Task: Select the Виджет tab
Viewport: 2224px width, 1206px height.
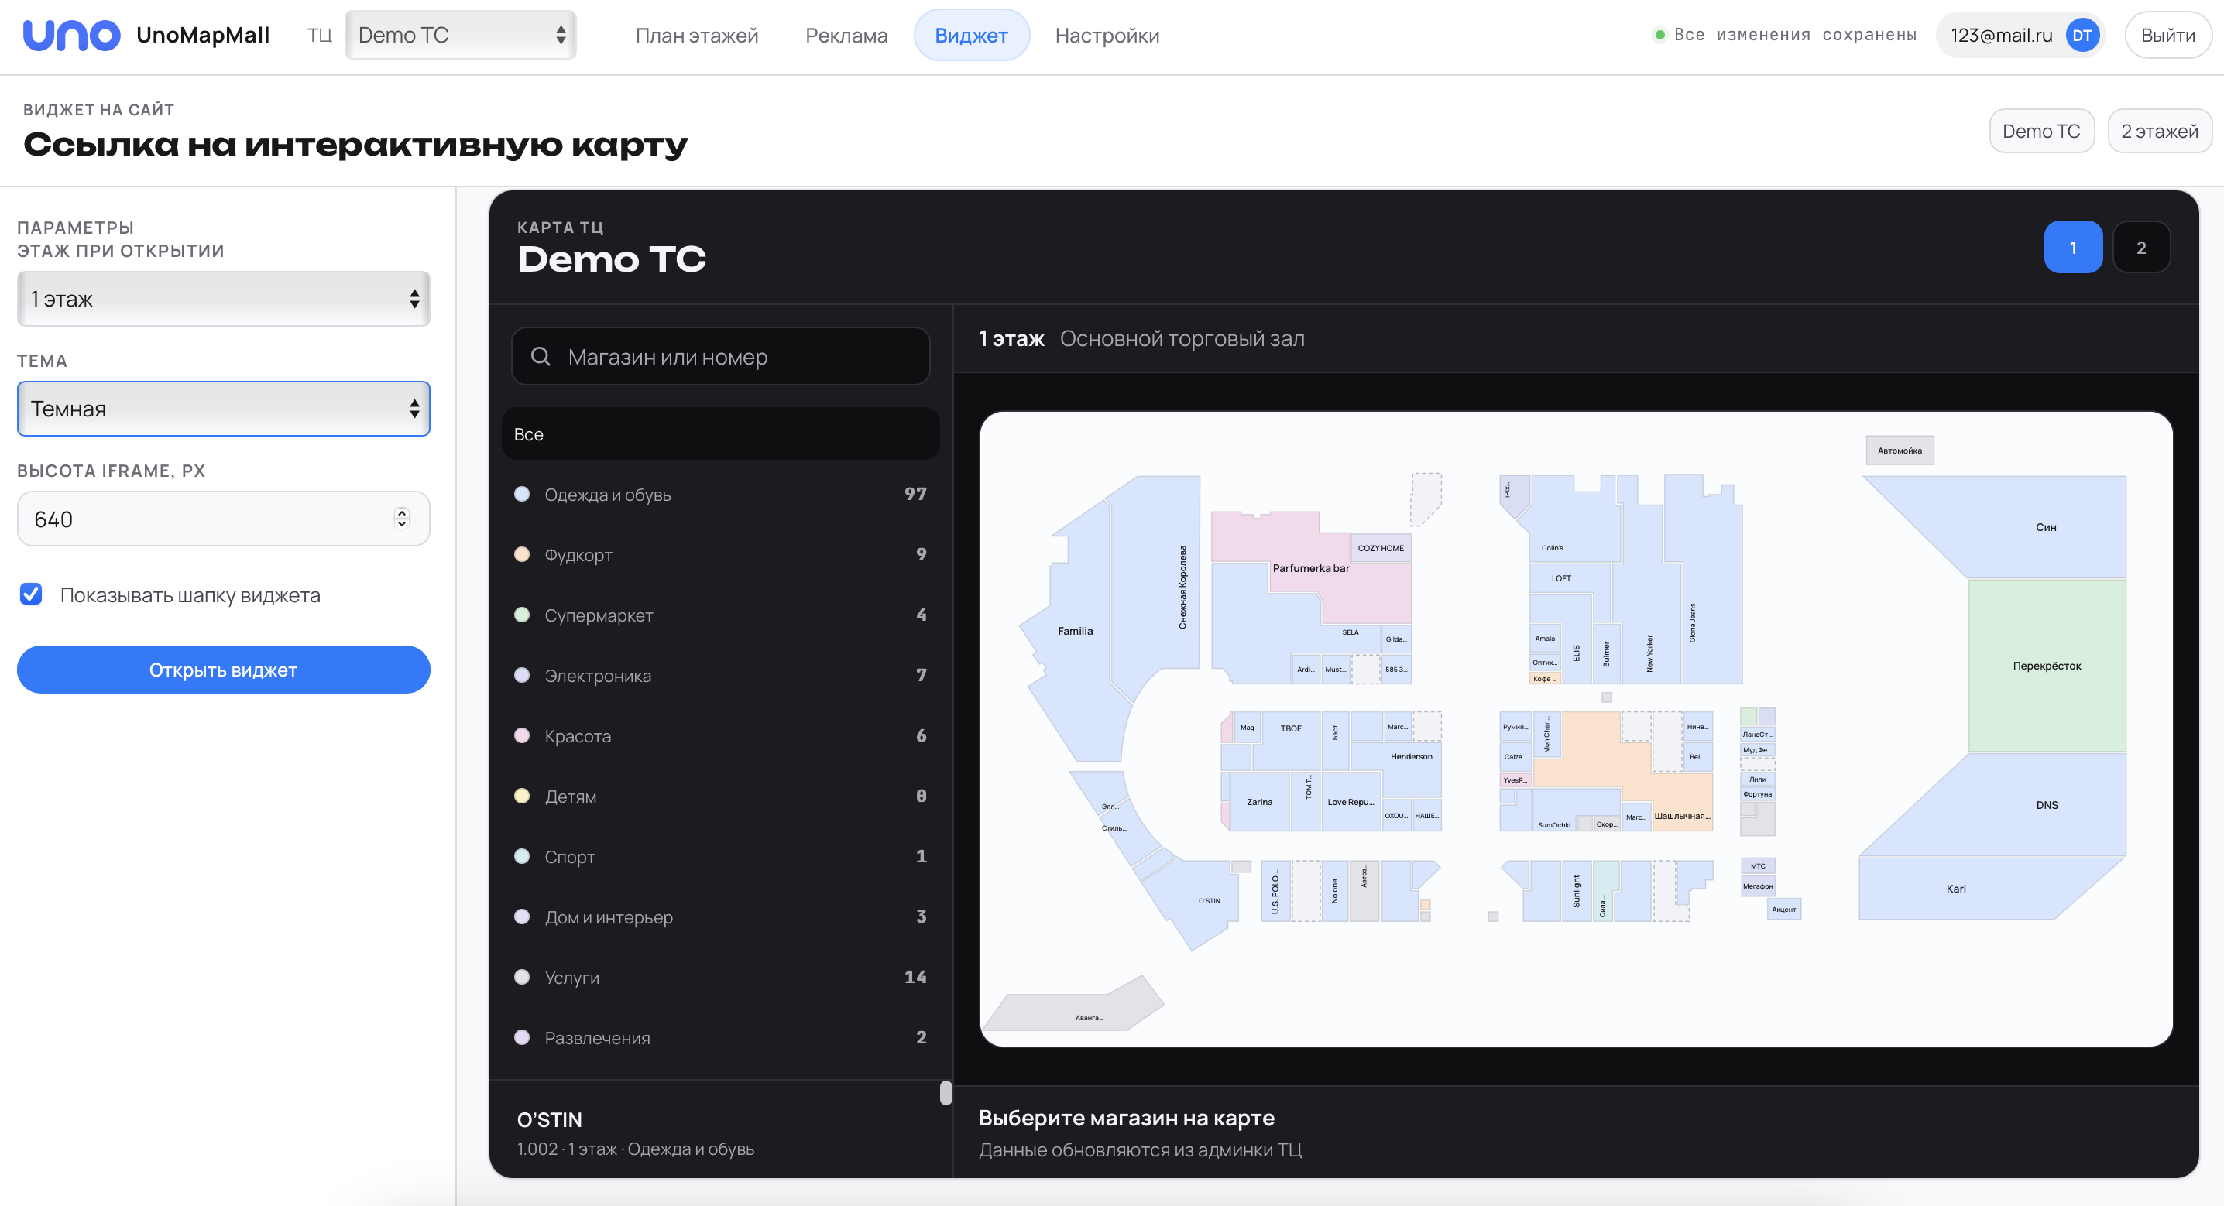Action: coord(971,36)
